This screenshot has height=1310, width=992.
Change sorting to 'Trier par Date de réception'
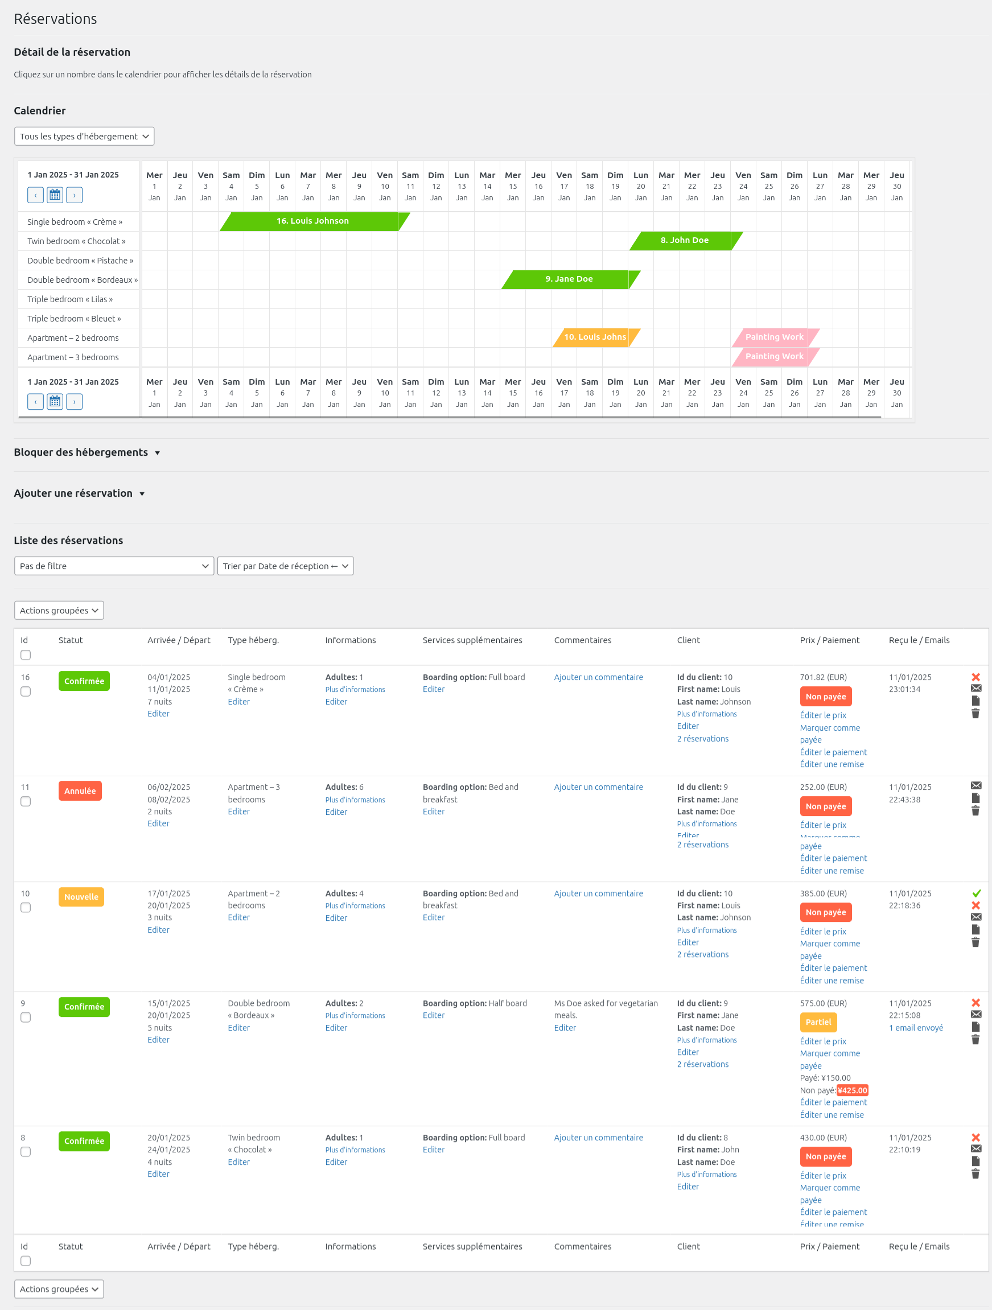click(x=285, y=566)
